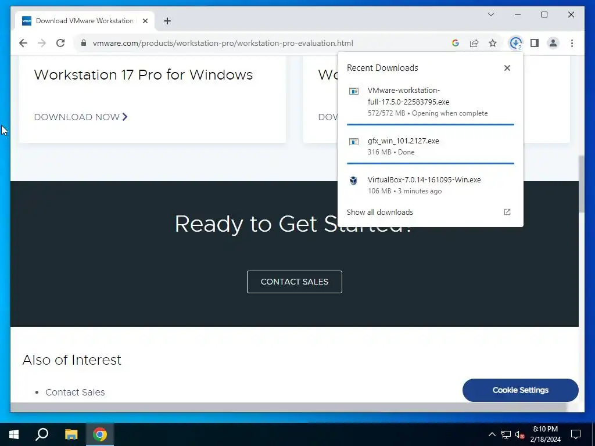Click the gfx_win_101.2127.exe file icon
Viewport: 595px width, 446px height.
[354, 142]
